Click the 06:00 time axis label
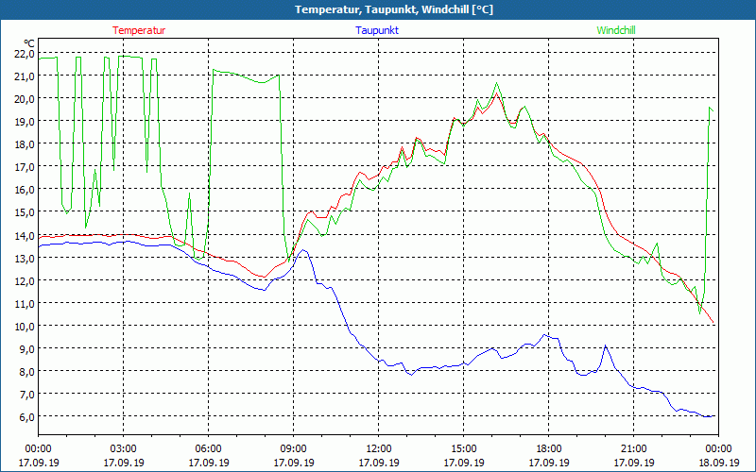The height and width of the screenshot is (472, 756). tap(208, 449)
